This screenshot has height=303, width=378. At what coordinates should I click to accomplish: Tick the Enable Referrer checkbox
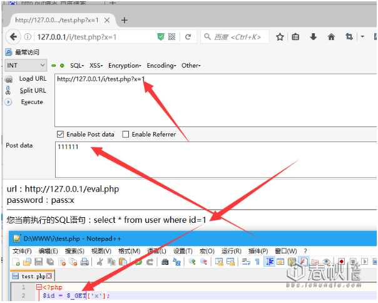coord(125,134)
